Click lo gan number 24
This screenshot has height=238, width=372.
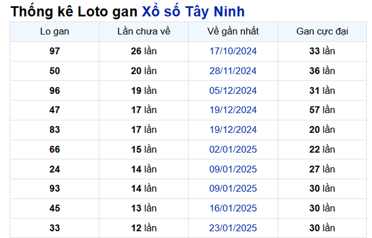coord(55,169)
